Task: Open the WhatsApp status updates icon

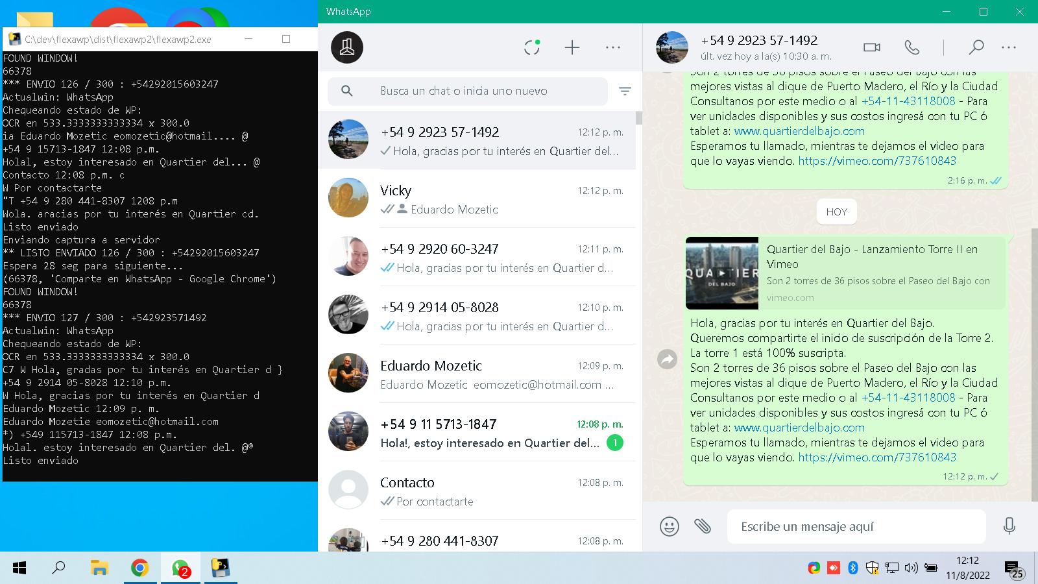Action: (x=532, y=47)
